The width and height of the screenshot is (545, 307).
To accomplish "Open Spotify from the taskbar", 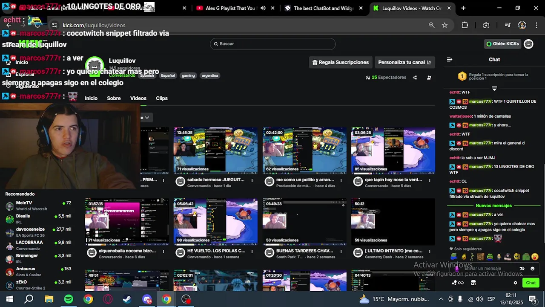I will pos(69,299).
